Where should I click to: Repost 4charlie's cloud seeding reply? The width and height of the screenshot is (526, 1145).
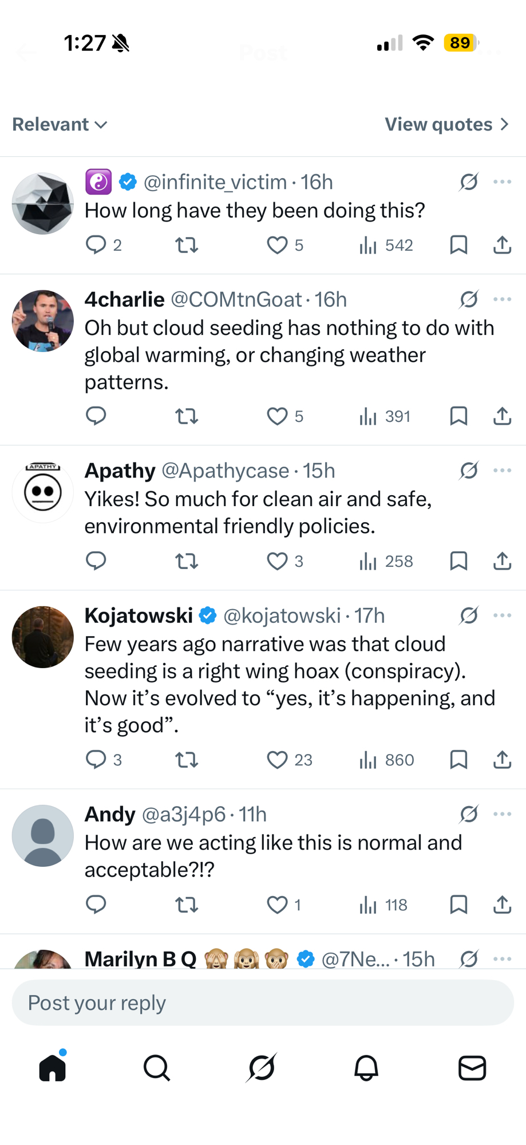187,416
